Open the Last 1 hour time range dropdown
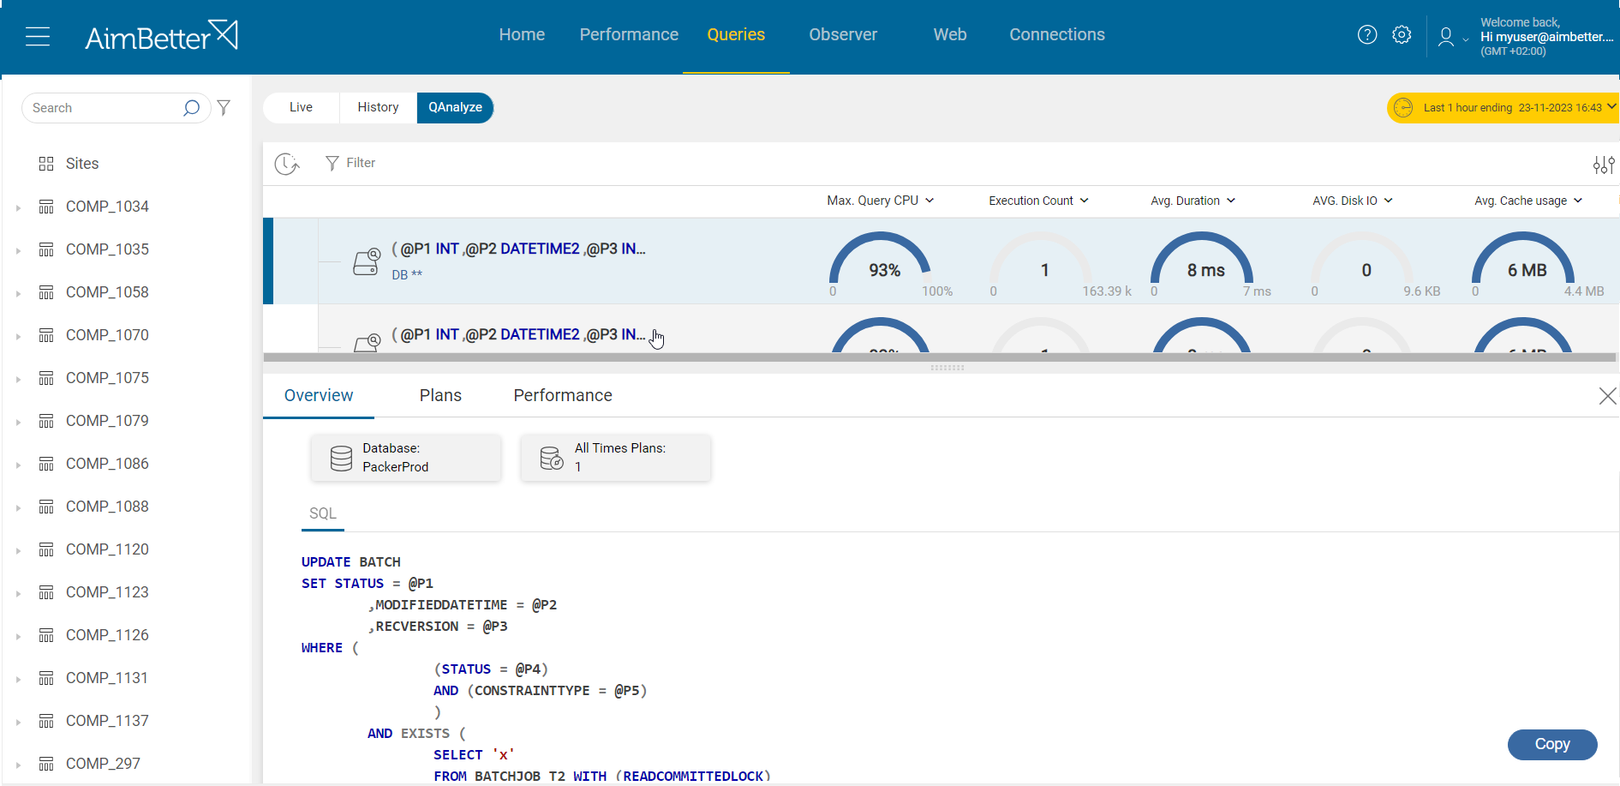The image size is (1620, 786). [x=1503, y=108]
